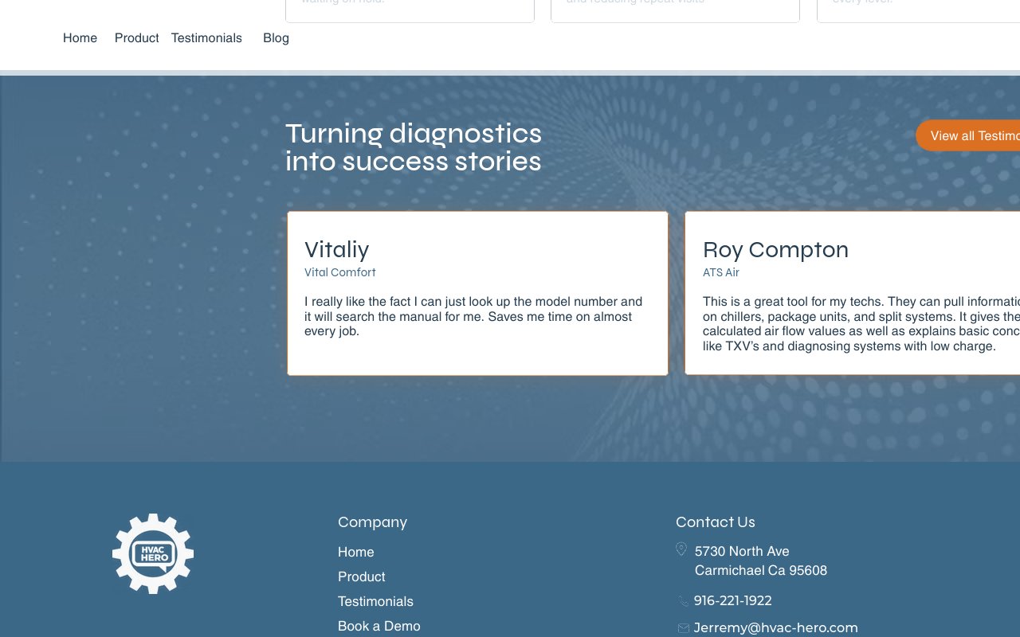Screen dimensions: 1020x637
Task: Open Blog in the top navigation
Action: point(276,38)
